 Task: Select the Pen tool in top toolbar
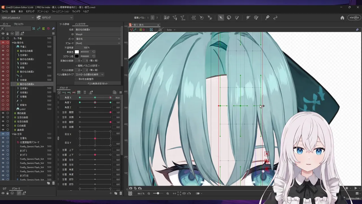[267, 18]
